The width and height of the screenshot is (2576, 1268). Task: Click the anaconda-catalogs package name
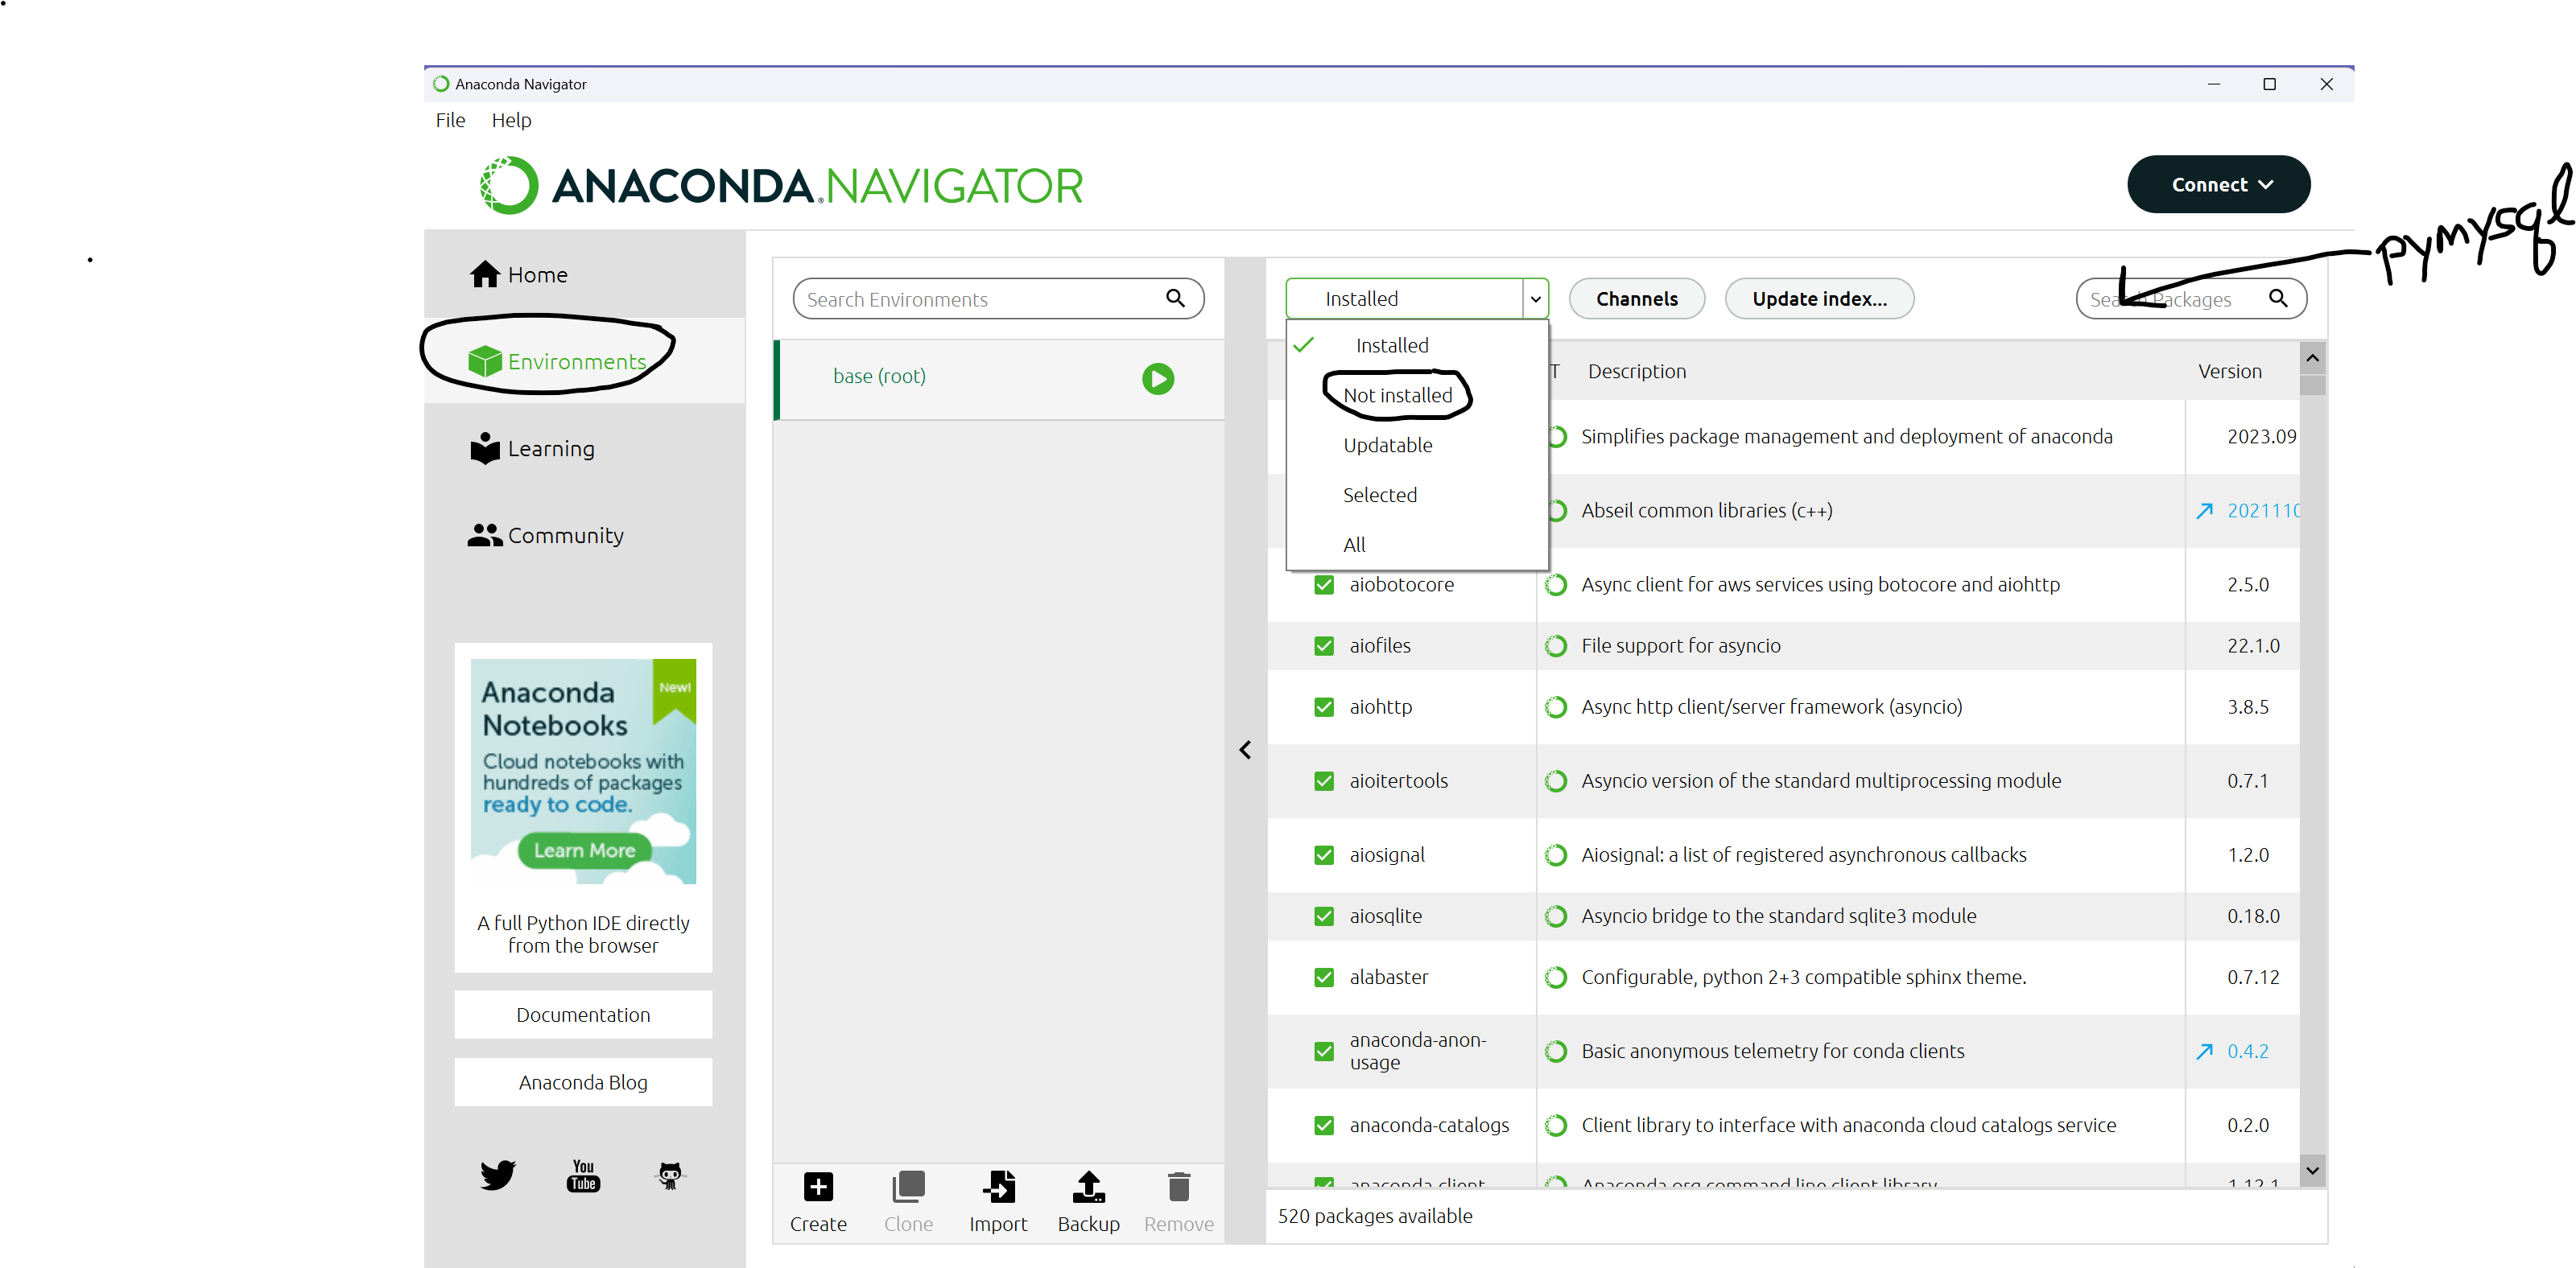coord(1429,1125)
